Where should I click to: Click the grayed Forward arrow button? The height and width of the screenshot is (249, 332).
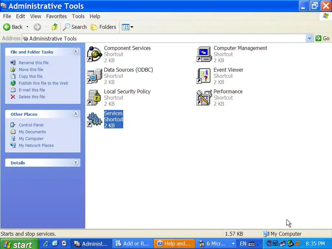37,27
